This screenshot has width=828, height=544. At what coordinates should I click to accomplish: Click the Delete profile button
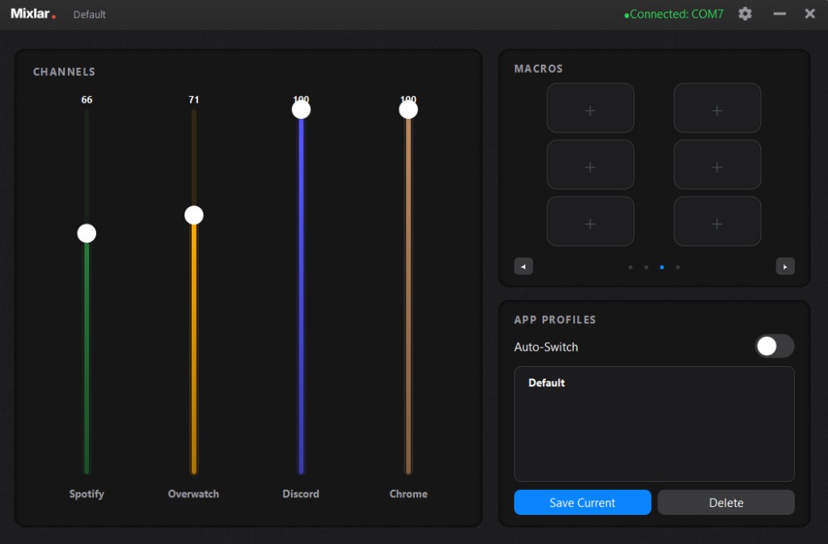[725, 502]
